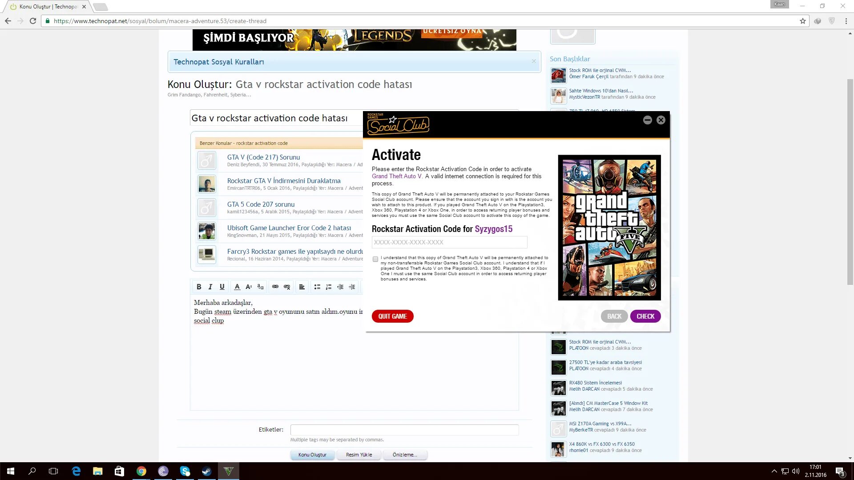The image size is (854, 480).
Task: Open Farcry3 Rockstar games thread
Action: click(x=295, y=252)
